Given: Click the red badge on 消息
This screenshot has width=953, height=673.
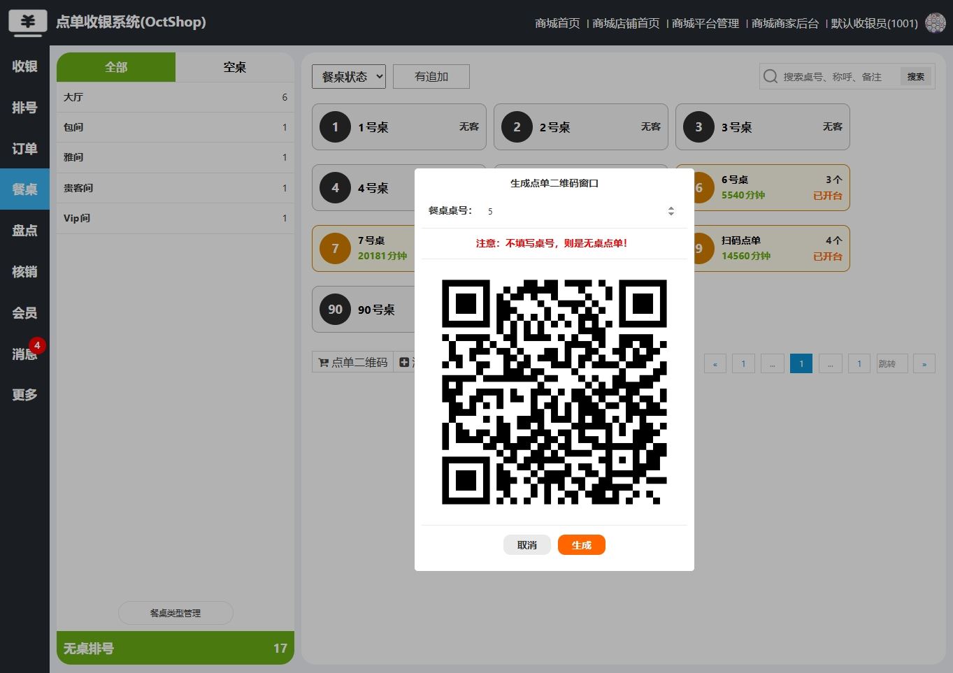Looking at the screenshot, I should point(37,345).
